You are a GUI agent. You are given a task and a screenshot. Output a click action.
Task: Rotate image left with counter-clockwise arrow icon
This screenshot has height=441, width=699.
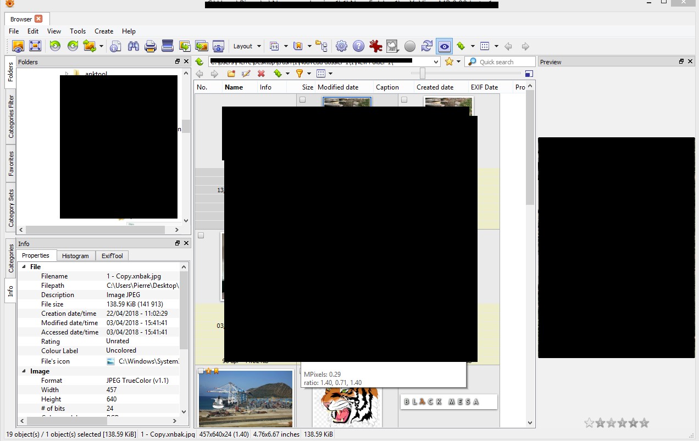click(55, 46)
